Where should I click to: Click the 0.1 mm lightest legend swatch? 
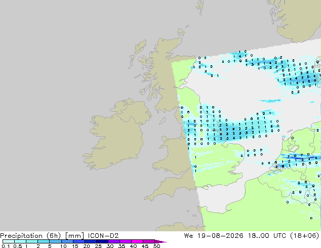click(x=9, y=241)
